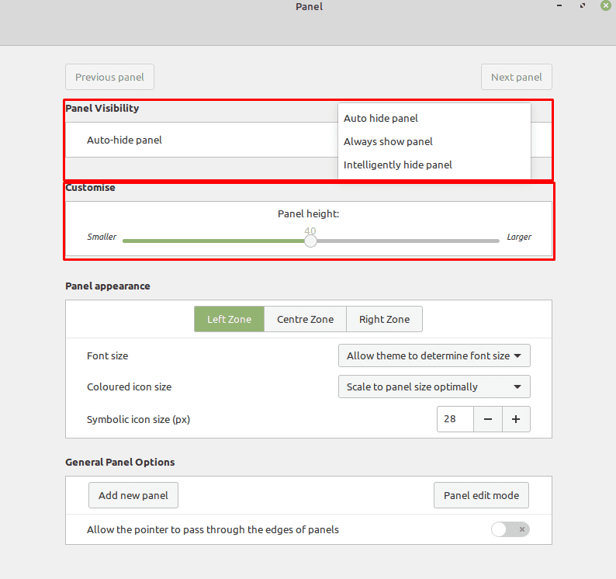Decrease symbolic icon size with minus
Screen dimensions: 616x579
(488, 419)
